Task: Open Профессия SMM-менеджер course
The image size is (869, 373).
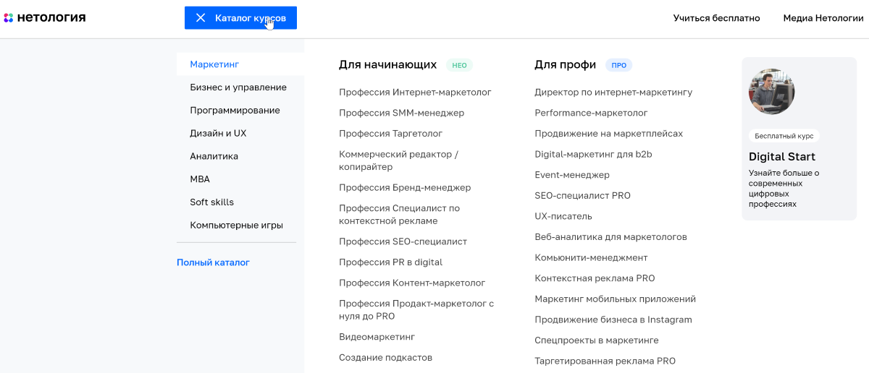Action: coord(401,113)
